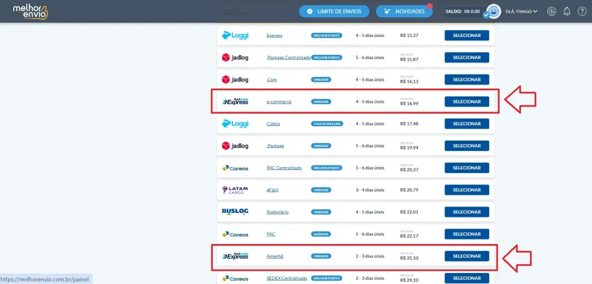Viewport: 592px width, 284px height.
Task: Select the Jadlog .Com R$ 16,13 option
Action: [x=467, y=80]
